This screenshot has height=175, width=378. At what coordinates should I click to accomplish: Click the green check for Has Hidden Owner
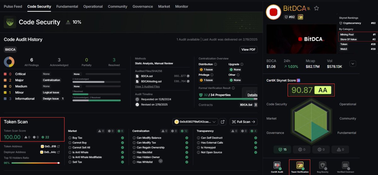pos(187,157)
